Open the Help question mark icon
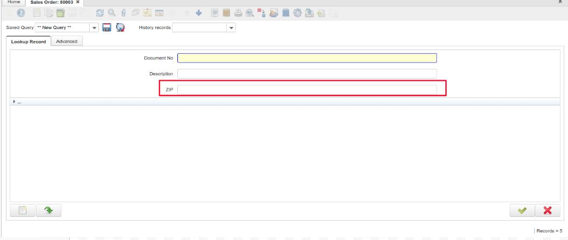 [21, 13]
